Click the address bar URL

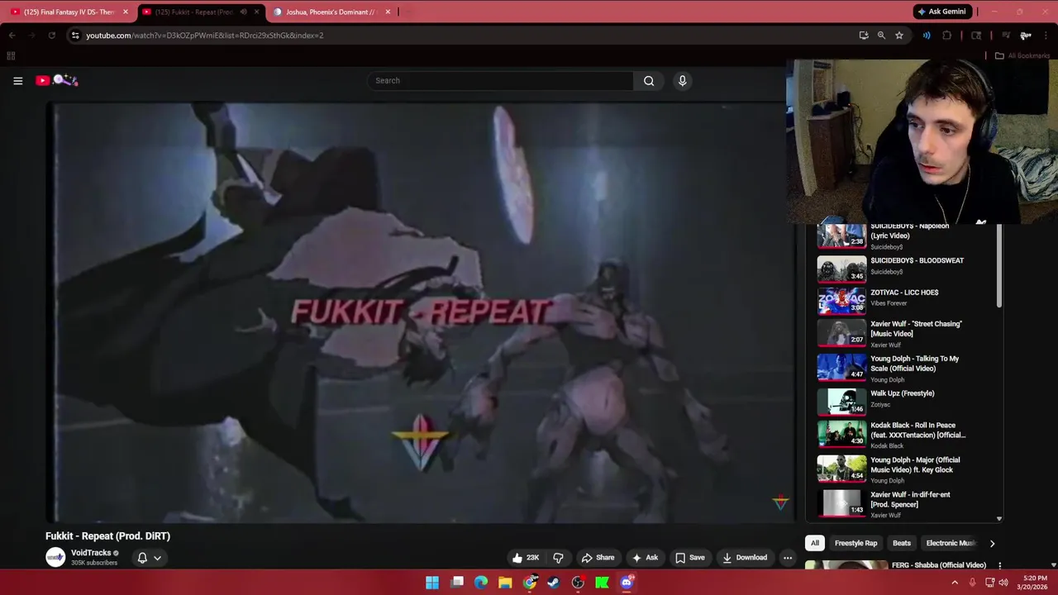(205, 36)
